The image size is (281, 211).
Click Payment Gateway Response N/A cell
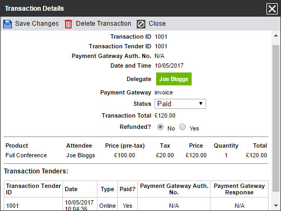240,206
